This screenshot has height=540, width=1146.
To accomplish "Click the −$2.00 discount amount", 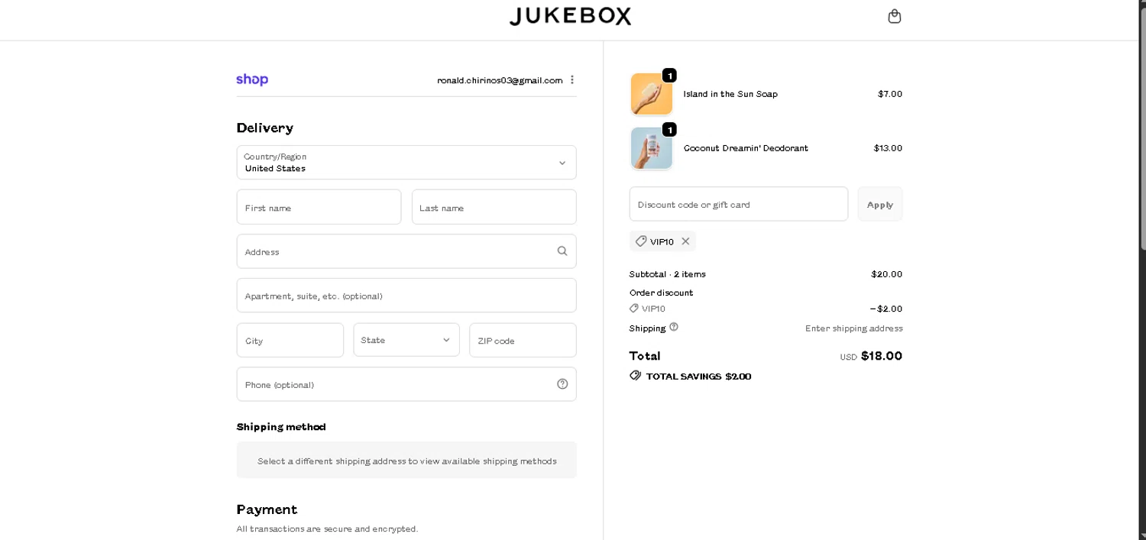I will [x=886, y=309].
